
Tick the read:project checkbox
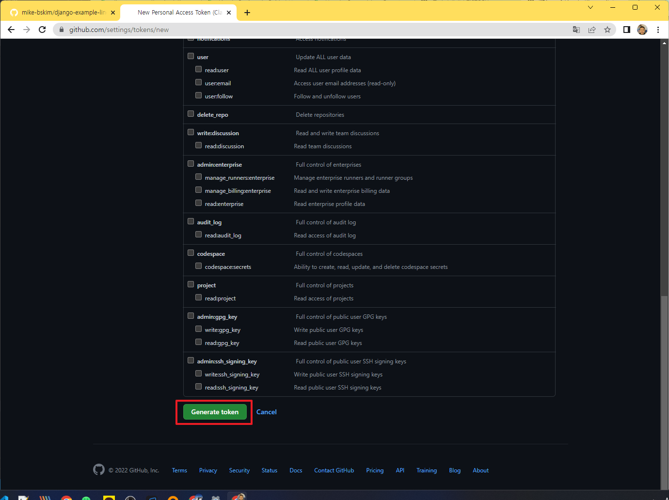point(199,297)
